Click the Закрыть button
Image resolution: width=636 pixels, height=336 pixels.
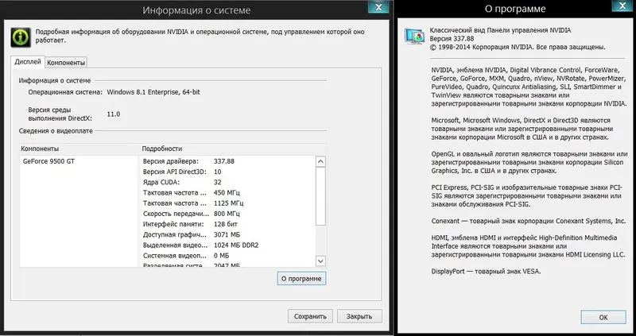359,317
